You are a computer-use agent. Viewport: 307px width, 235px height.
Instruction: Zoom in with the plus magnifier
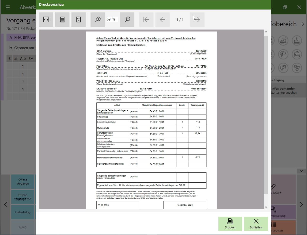pyautogui.click(x=98, y=20)
